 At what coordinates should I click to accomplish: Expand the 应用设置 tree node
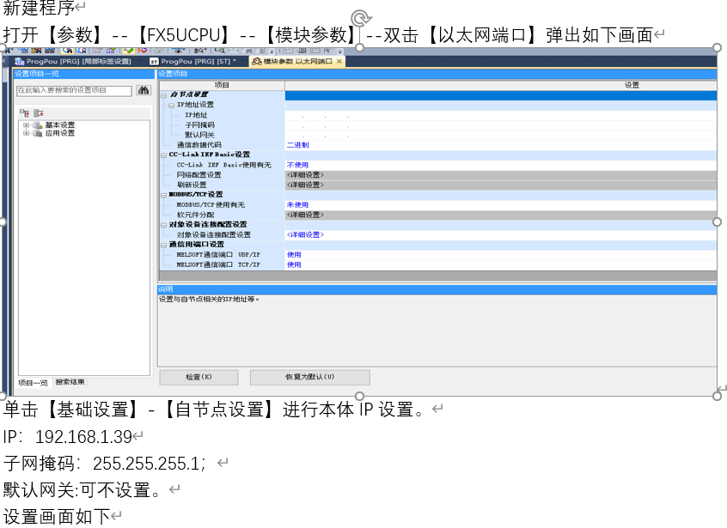point(26,134)
